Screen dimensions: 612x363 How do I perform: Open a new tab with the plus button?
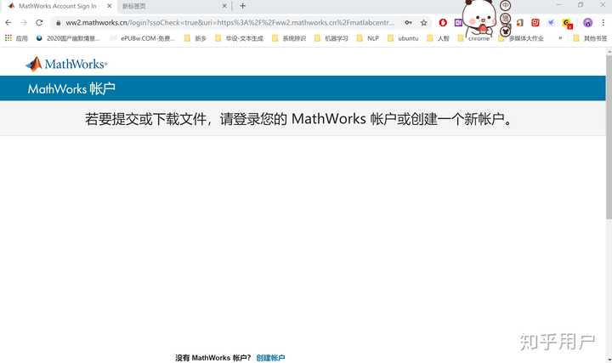point(243,6)
